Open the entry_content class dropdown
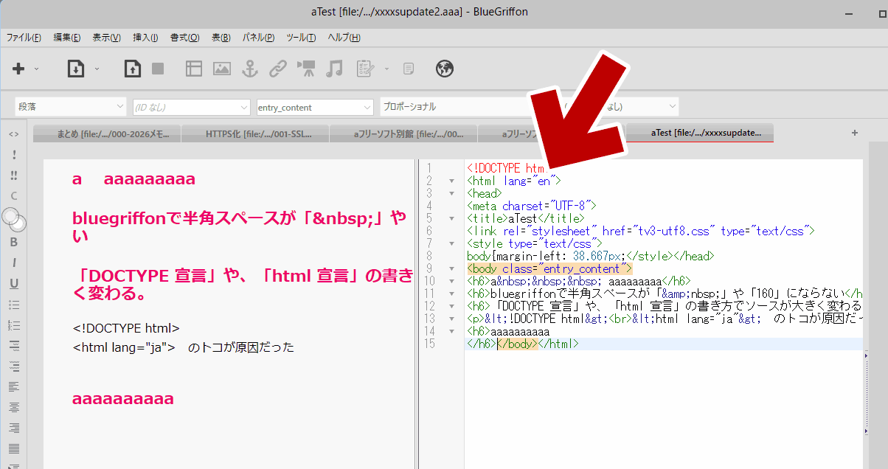This screenshot has width=888, height=469. tap(315, 107)
